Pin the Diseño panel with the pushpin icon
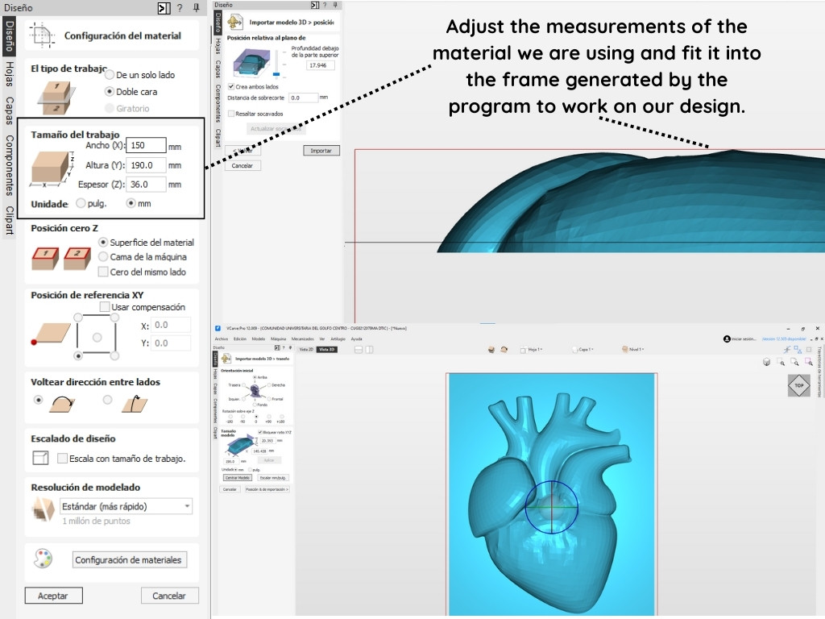Viewport: 825px width, 619px height. 196,8
